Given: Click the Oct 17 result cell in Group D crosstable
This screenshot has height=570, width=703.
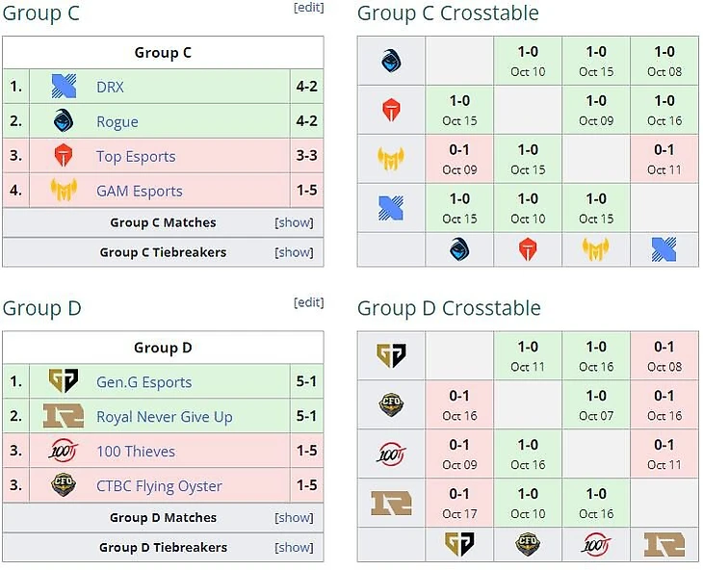Looking at the screenshot, I should point(459,503).
